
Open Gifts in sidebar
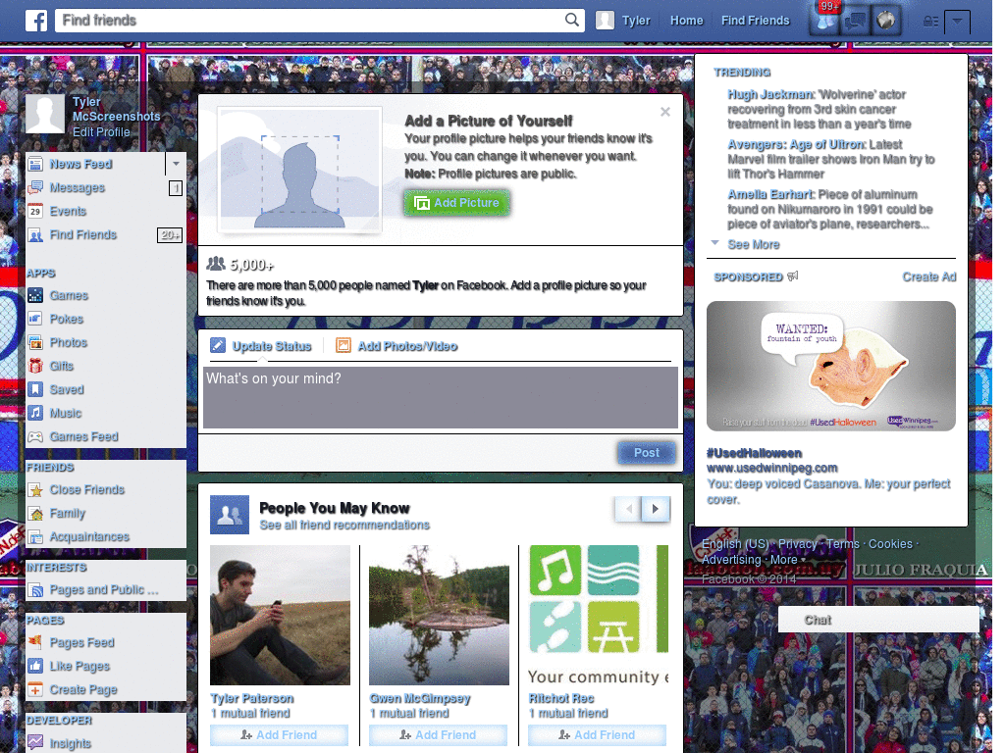[x=62, y=367]
